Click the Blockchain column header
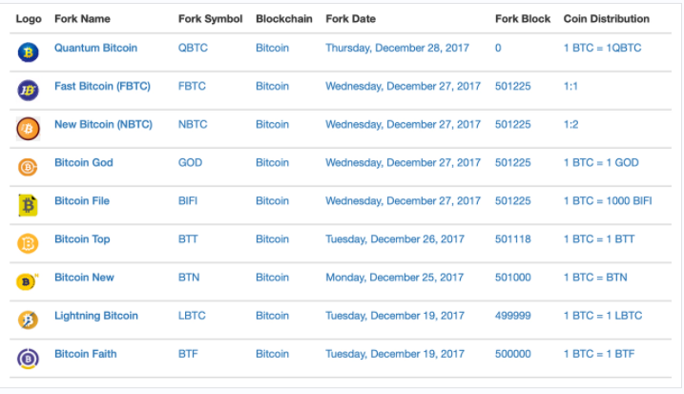 (x=283, y=18)
